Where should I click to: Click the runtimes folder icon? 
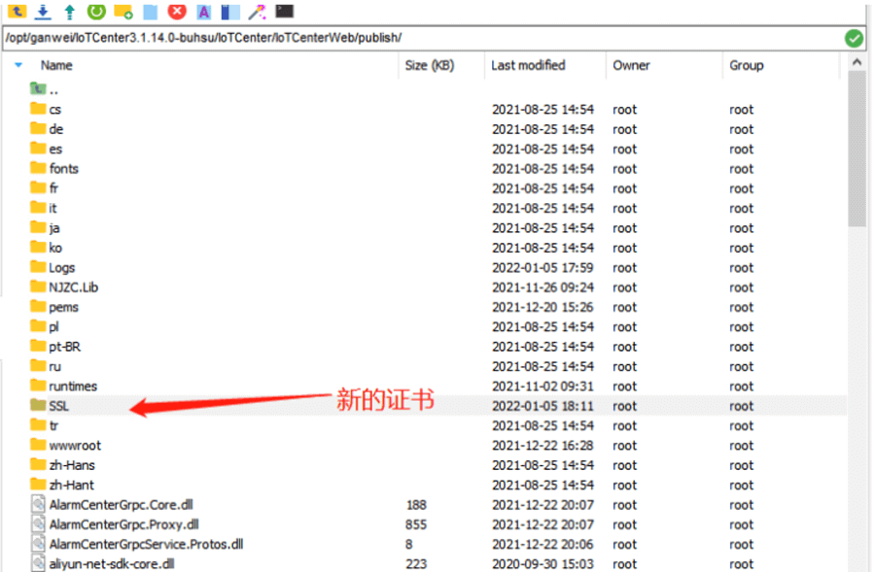click(x=38, y=386)
